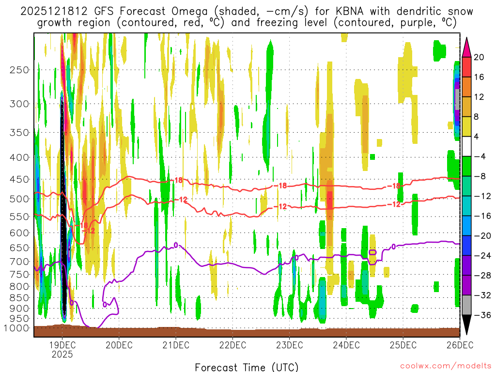Viewport: 496px width, 372px height.
Task: Select the cyan colorbar segment between -16 and -12
Action: point(466,206)
